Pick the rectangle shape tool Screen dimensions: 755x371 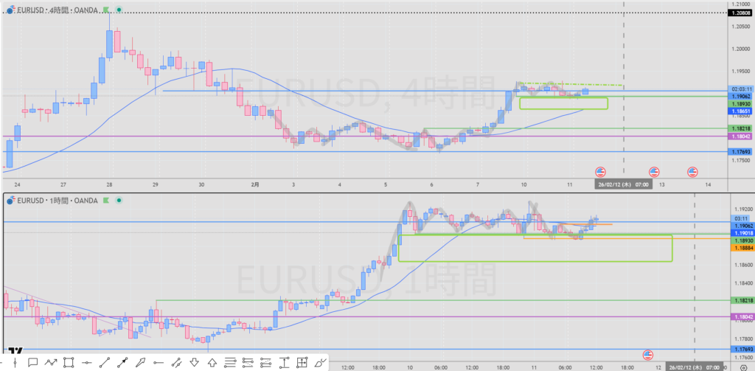point(69,362)
